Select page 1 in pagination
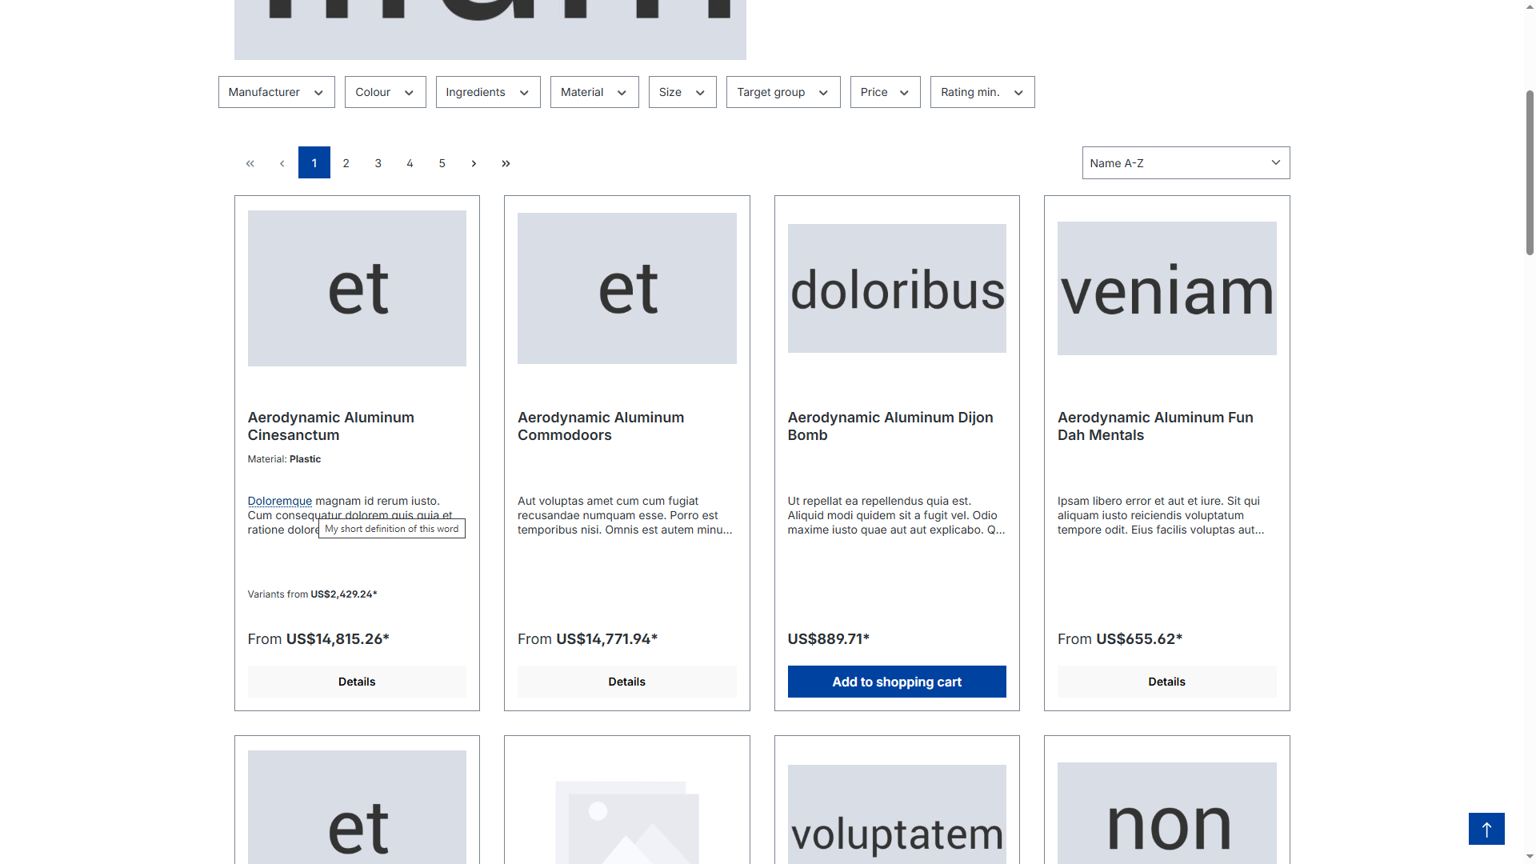This screenshot has width=1536, height=864. click(314, 163)
